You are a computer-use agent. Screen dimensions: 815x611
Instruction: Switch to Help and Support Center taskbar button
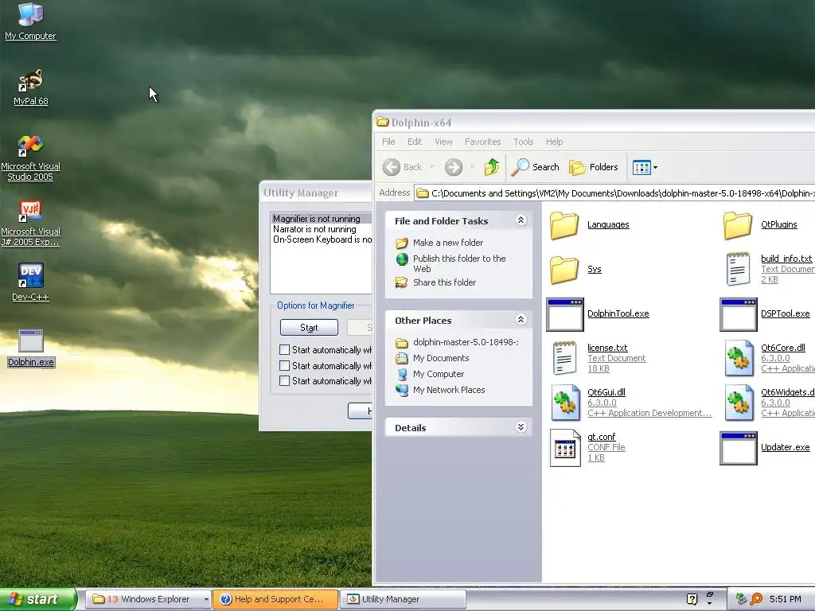coord(276,600)
